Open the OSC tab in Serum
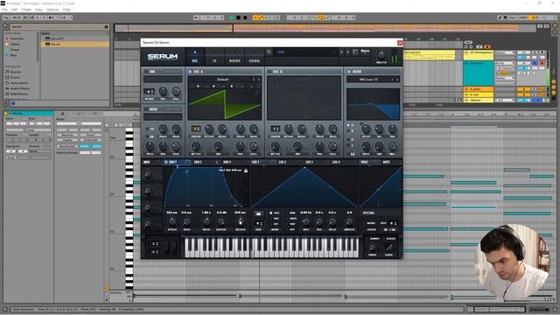Viewport: 560px width, 315px height. click(194, 57)
